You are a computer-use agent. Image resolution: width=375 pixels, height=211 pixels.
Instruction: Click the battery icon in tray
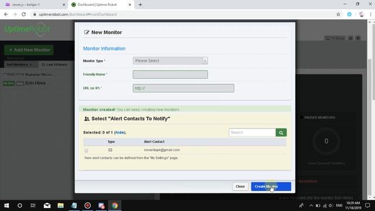pyautogui.click(x=318, y=206)
